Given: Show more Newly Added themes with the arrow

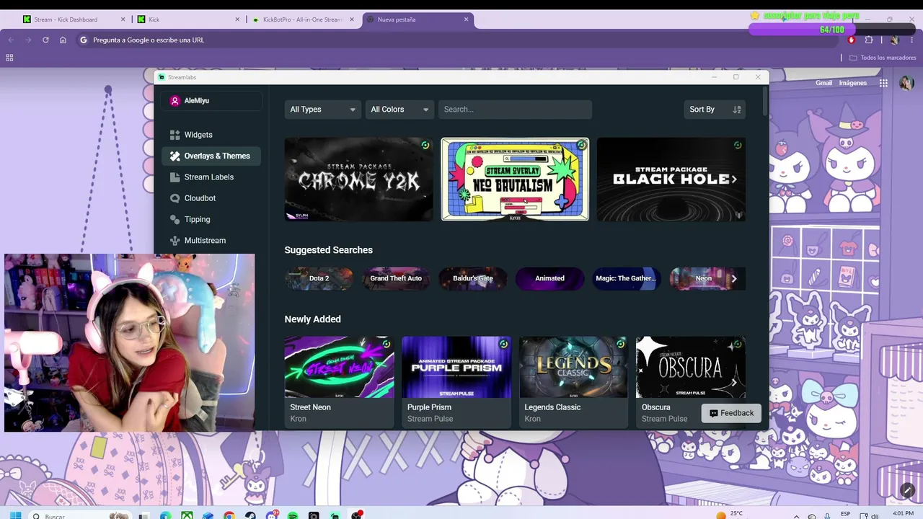Looking at the screenshot, I should (x=734, y=383).
